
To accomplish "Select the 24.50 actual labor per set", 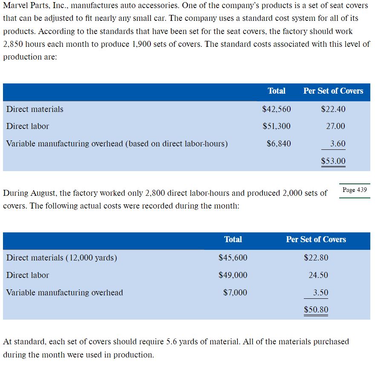I will pyautogui.click(x=318, y=275).
